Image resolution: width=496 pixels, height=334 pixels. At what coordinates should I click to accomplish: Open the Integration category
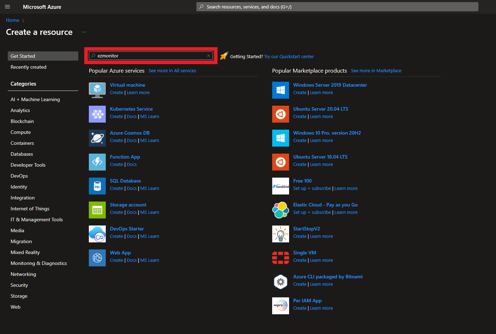[x=23, y=198]
